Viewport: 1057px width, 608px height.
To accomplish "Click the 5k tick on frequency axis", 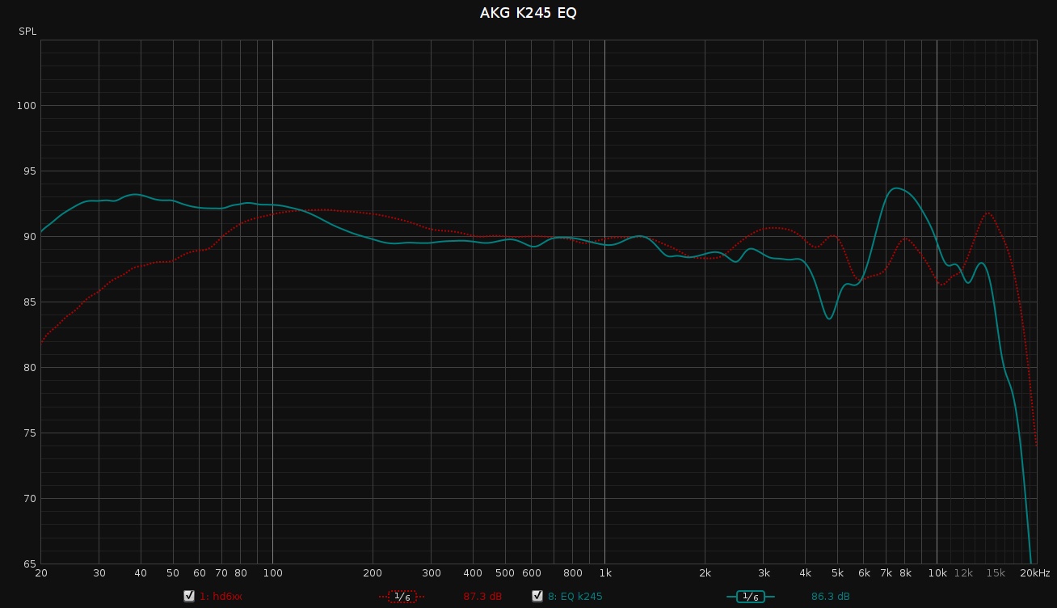I will [837, 573].
